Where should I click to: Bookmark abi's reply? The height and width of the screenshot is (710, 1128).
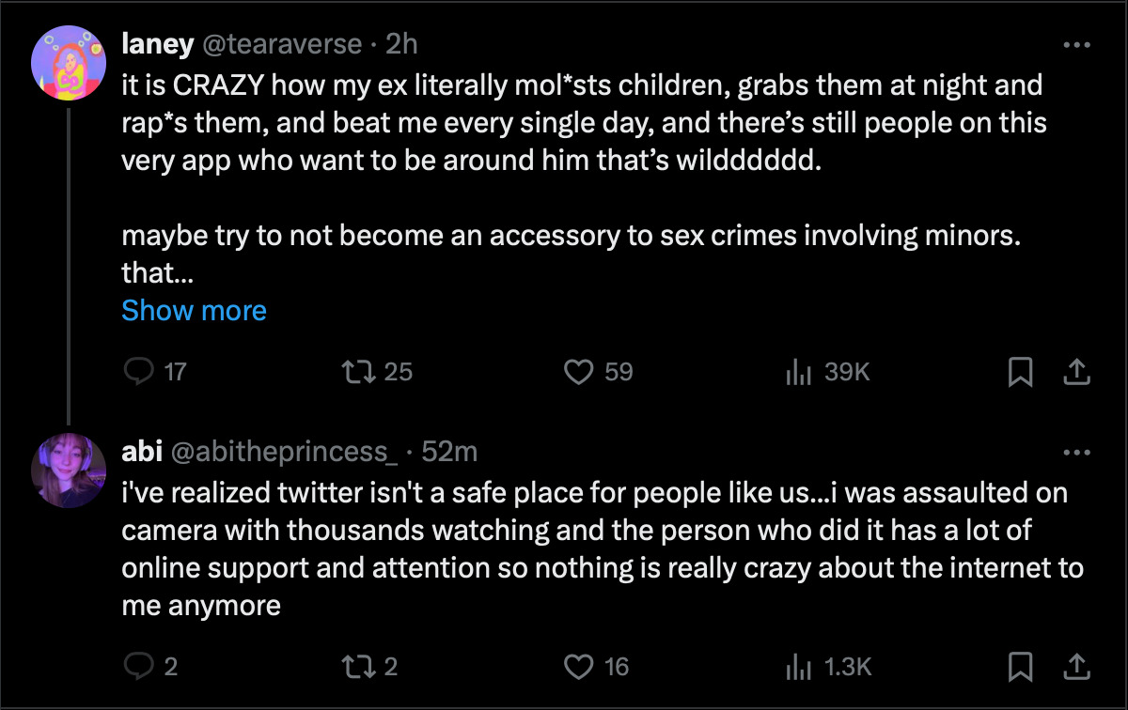[x=1020, y=667]
